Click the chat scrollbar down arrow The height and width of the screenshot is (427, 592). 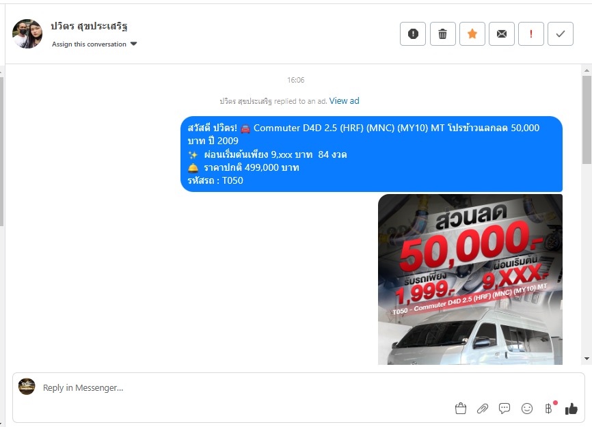[587, 359]
